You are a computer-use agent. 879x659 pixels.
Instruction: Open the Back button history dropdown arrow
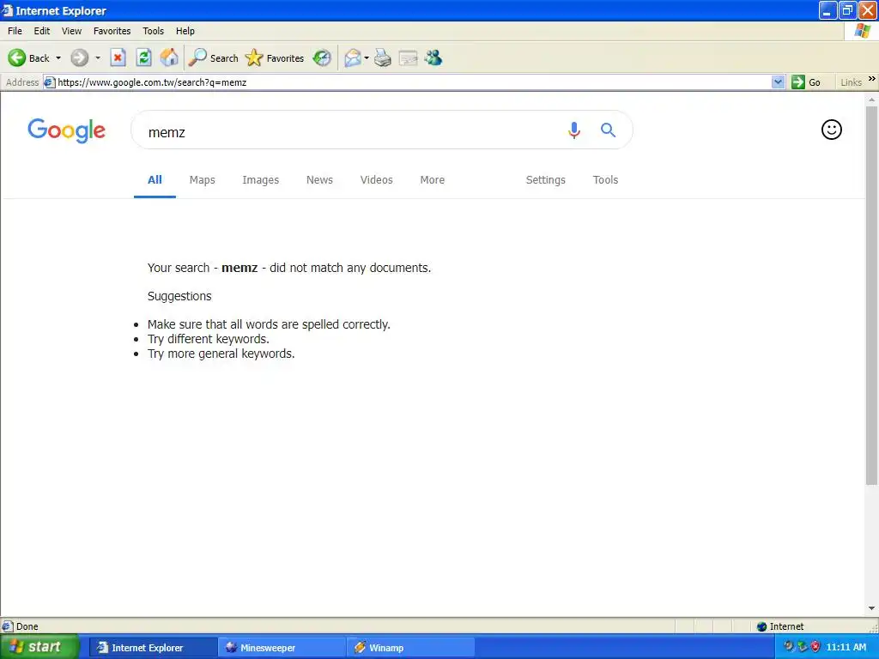(58, 57)
